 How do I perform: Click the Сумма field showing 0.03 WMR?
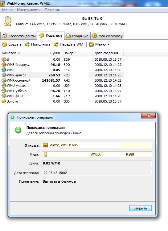coord(97,163)
